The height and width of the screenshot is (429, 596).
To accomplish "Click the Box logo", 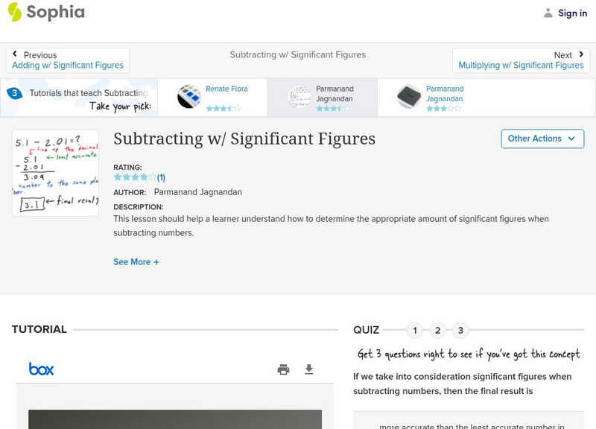I will tap(41, 369).
